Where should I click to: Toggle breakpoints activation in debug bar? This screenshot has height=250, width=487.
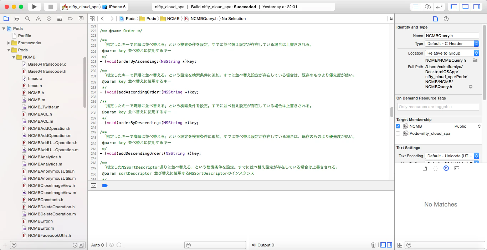[x=105, y=185]
